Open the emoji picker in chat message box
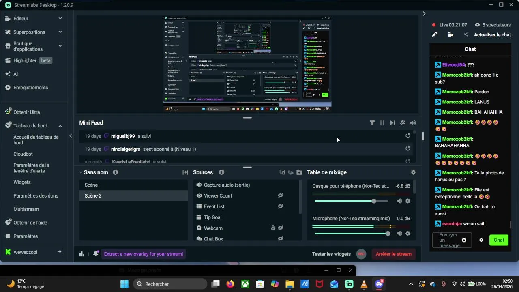The width and height of the screenshot is (519, 292). click(x=464, y=240)
